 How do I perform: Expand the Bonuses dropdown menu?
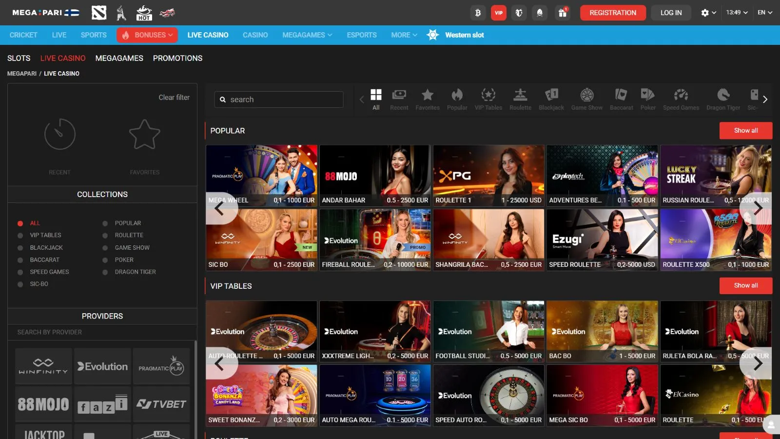point(147,35)
